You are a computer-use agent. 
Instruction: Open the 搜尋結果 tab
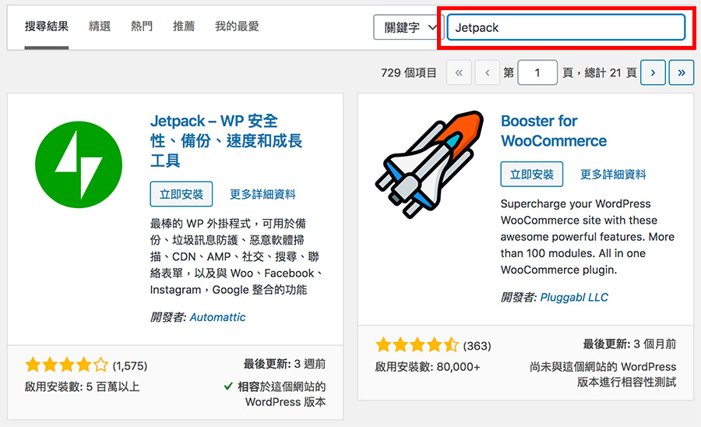(47, 26)
